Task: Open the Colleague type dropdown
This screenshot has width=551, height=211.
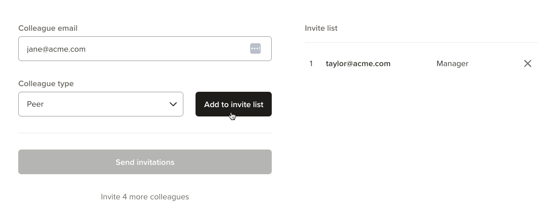Action: (101, 104)
